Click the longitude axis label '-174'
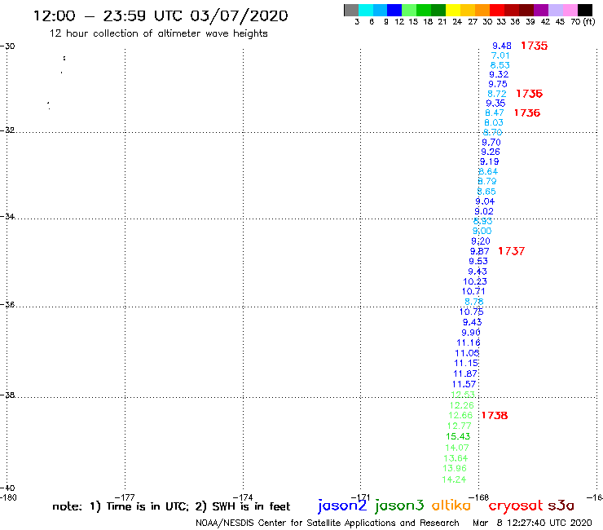The height and width of the screenshot is (530, 603). pyautogui.click(x=243, y=497)
